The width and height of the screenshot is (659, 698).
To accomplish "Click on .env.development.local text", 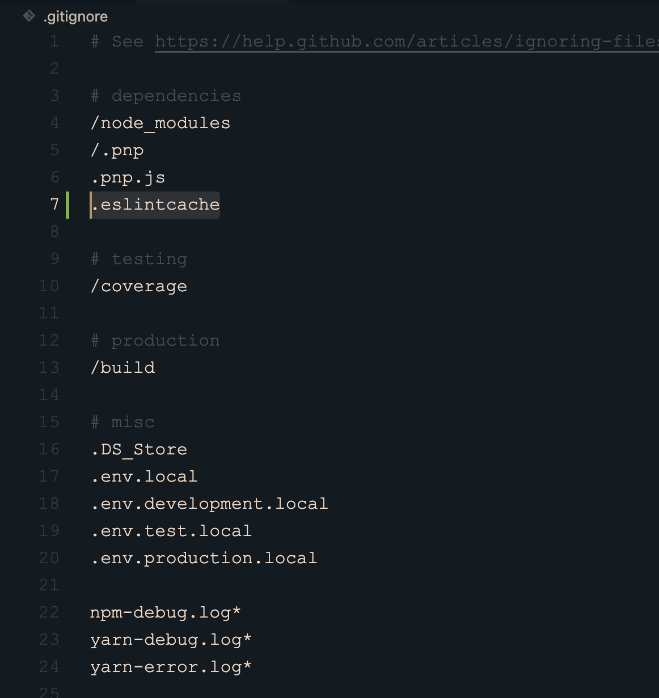I will tap(209, 504).
